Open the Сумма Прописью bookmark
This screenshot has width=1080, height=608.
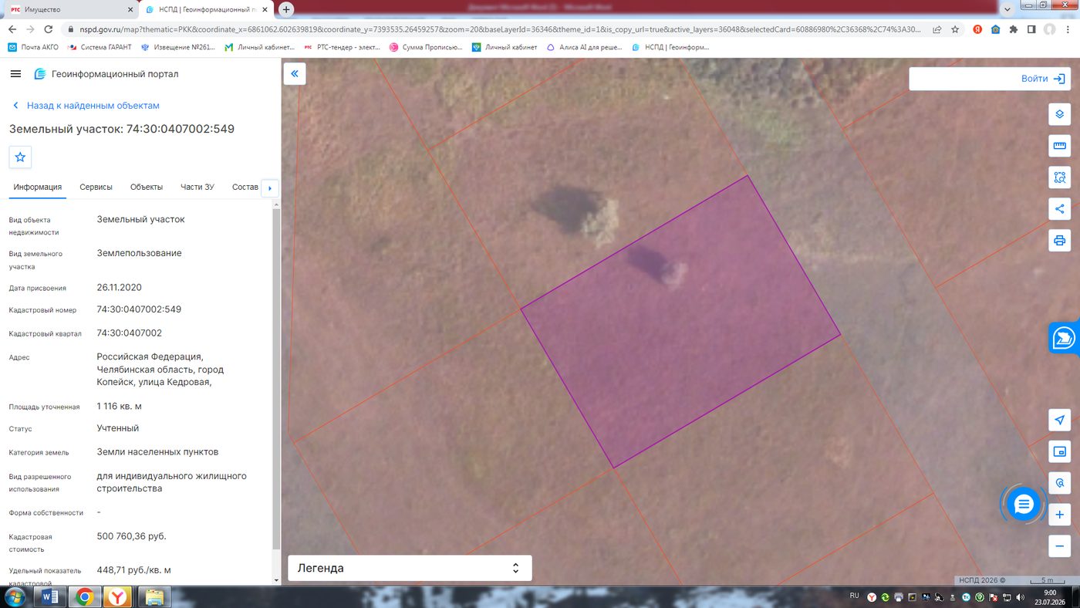(x=426, y=47)
